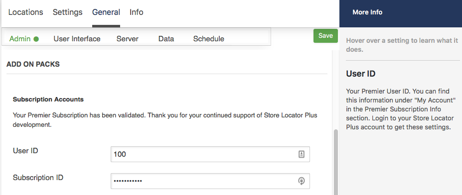The width and height of the screenshot is (462, 195).
Task: Switch to the Settings tab
Action: tap(67, 12)
